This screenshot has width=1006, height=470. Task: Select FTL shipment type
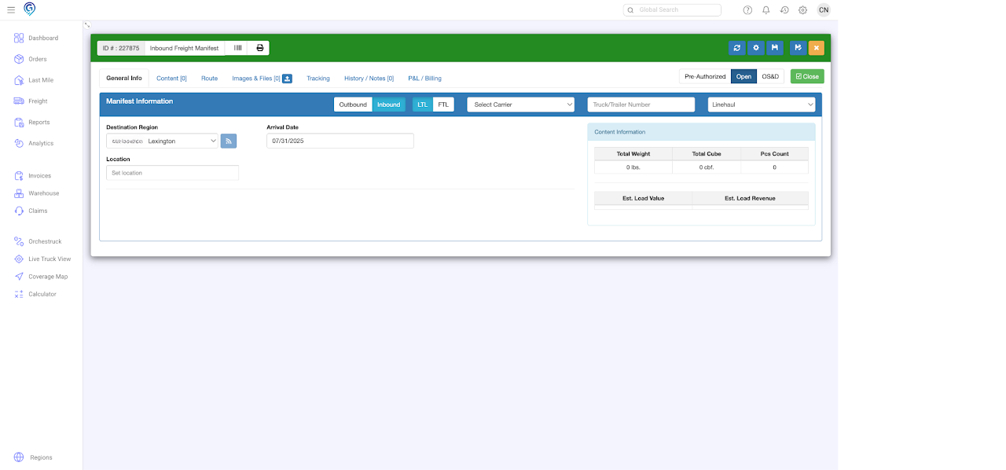click(443, 105)
